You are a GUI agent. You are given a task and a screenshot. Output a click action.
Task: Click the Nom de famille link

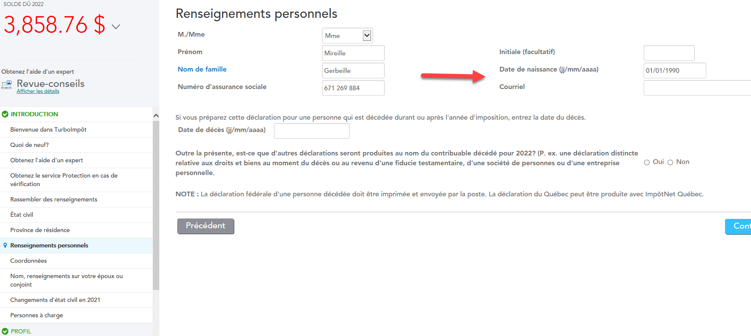202,69
